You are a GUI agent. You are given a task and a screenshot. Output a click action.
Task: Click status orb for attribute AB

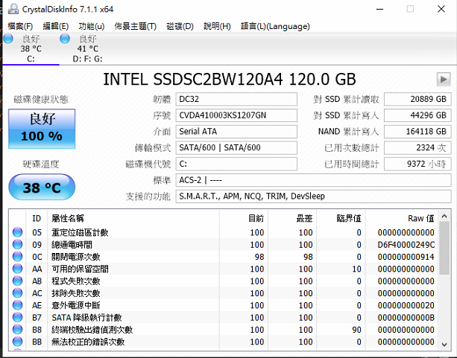tap(17, 281)
